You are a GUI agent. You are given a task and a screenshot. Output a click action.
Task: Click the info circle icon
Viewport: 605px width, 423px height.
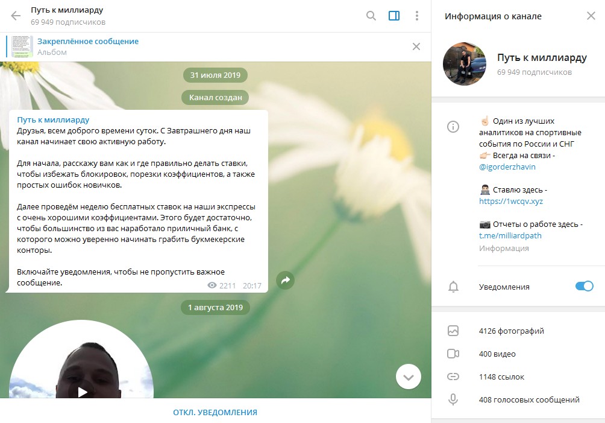453,127
